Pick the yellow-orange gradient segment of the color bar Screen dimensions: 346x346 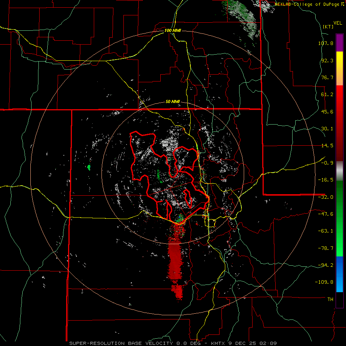tap(339, 68)
